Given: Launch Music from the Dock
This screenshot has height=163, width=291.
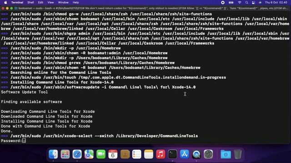Looking at the screenshot, I should pyautogui.click(x=161, y=154).
